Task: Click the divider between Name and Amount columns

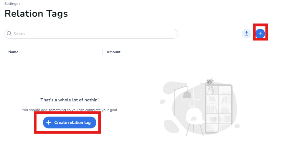Action: [x=103, y=52]
